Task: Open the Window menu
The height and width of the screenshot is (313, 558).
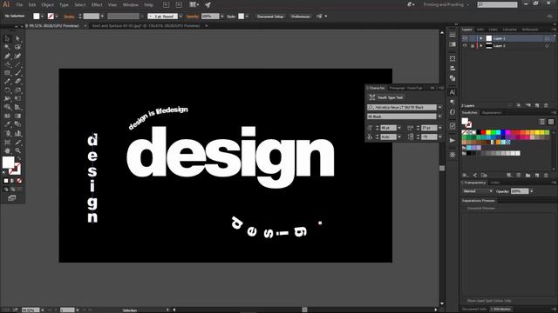Action: point(130,5)
